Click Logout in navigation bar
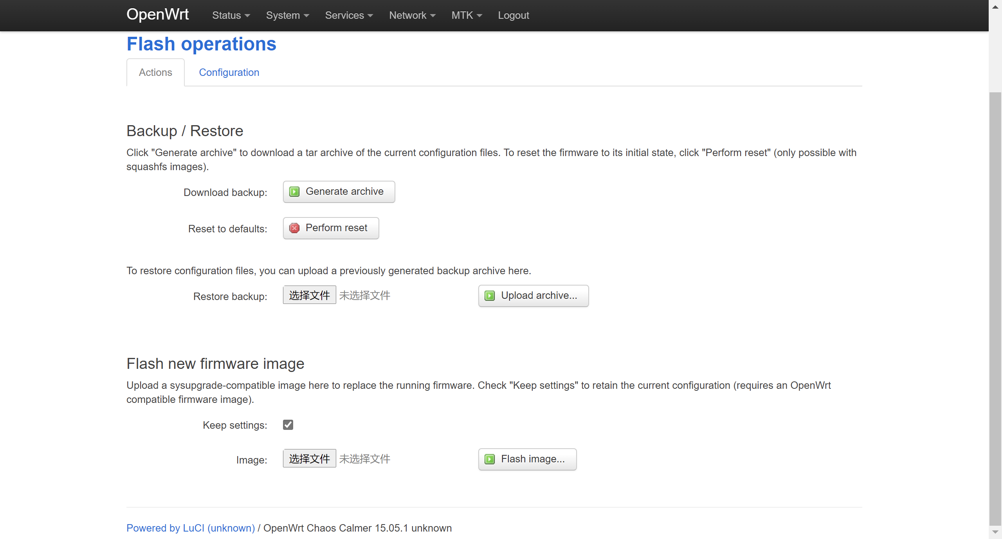This screenshot has width=1002, height=539. (513, 15)
